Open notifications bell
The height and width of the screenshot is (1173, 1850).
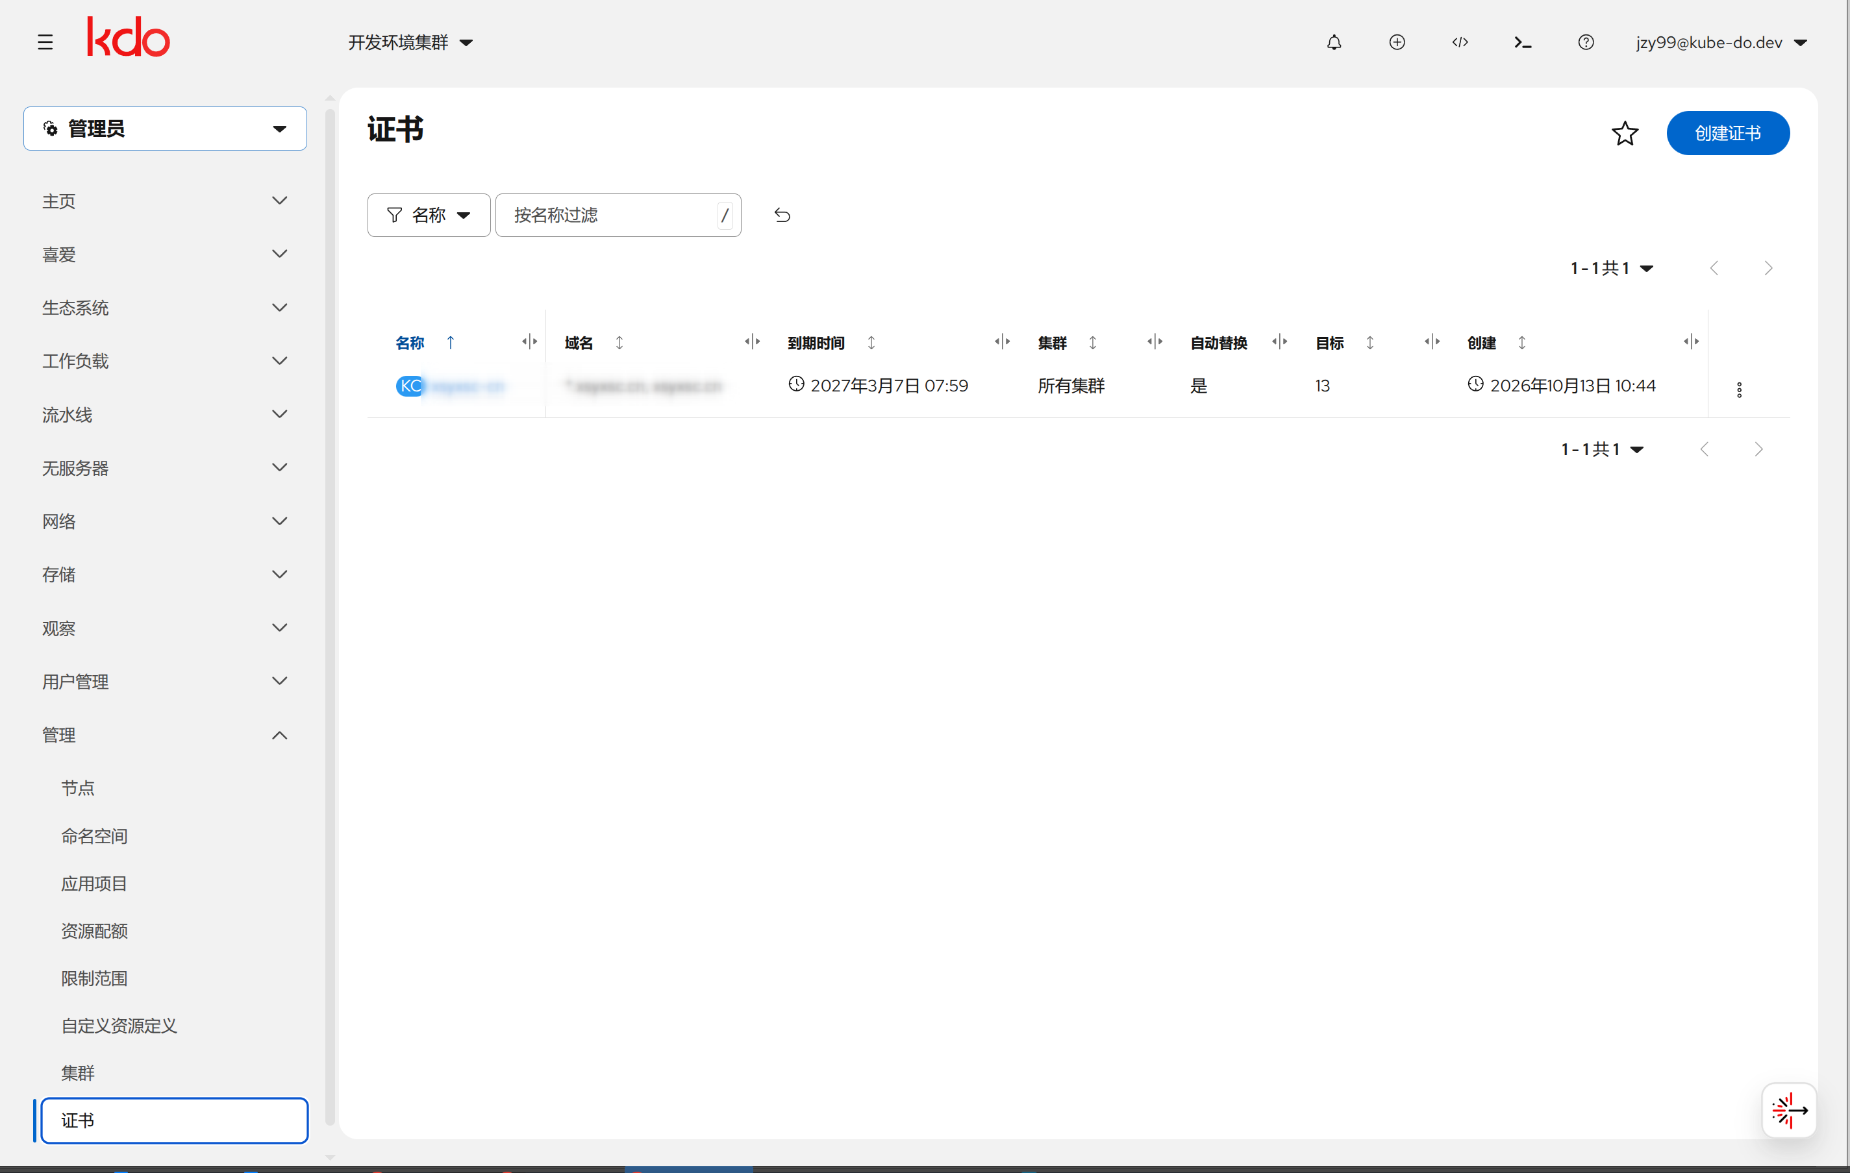coord(1334,42)
